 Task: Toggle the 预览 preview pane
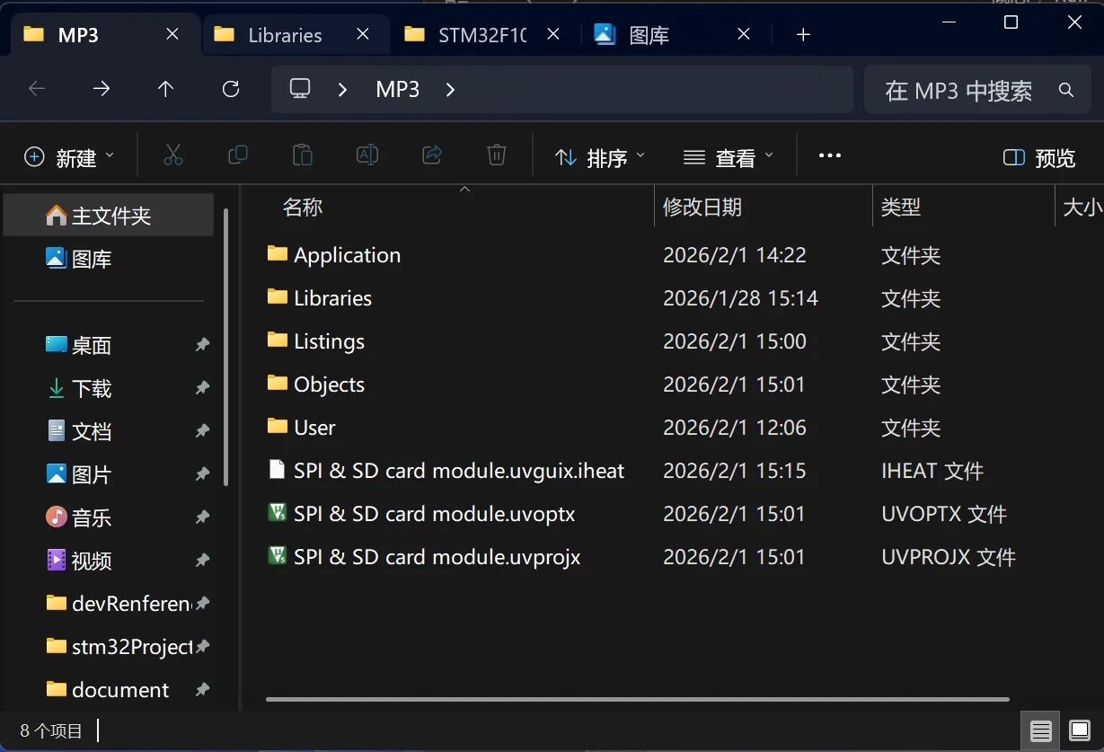(1039, 158)
